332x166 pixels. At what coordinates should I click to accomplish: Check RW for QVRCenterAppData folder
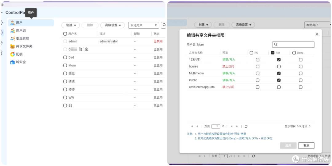coord(279,87)
